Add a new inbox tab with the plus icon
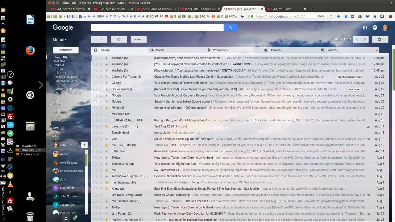Viewport: 395px width, 222px height. click(x=376, y=50)
